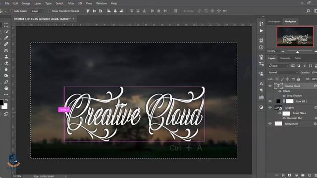Switch to the Histogram tab

click(x=274, y=22)
